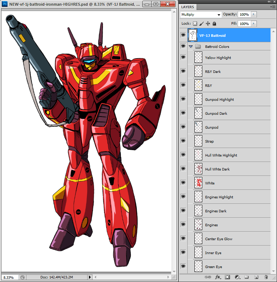Create a new layer
This screenshot has height=282, width=277.
coord(256,277)
